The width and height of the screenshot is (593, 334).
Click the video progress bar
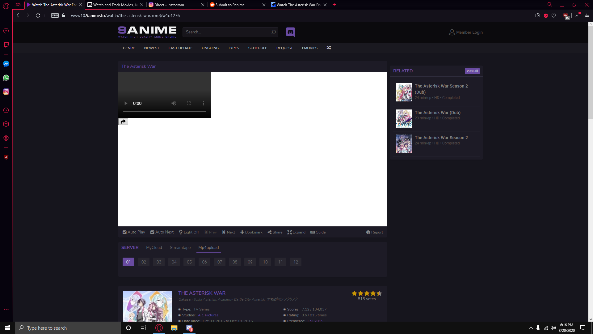[x=164, y=111]
